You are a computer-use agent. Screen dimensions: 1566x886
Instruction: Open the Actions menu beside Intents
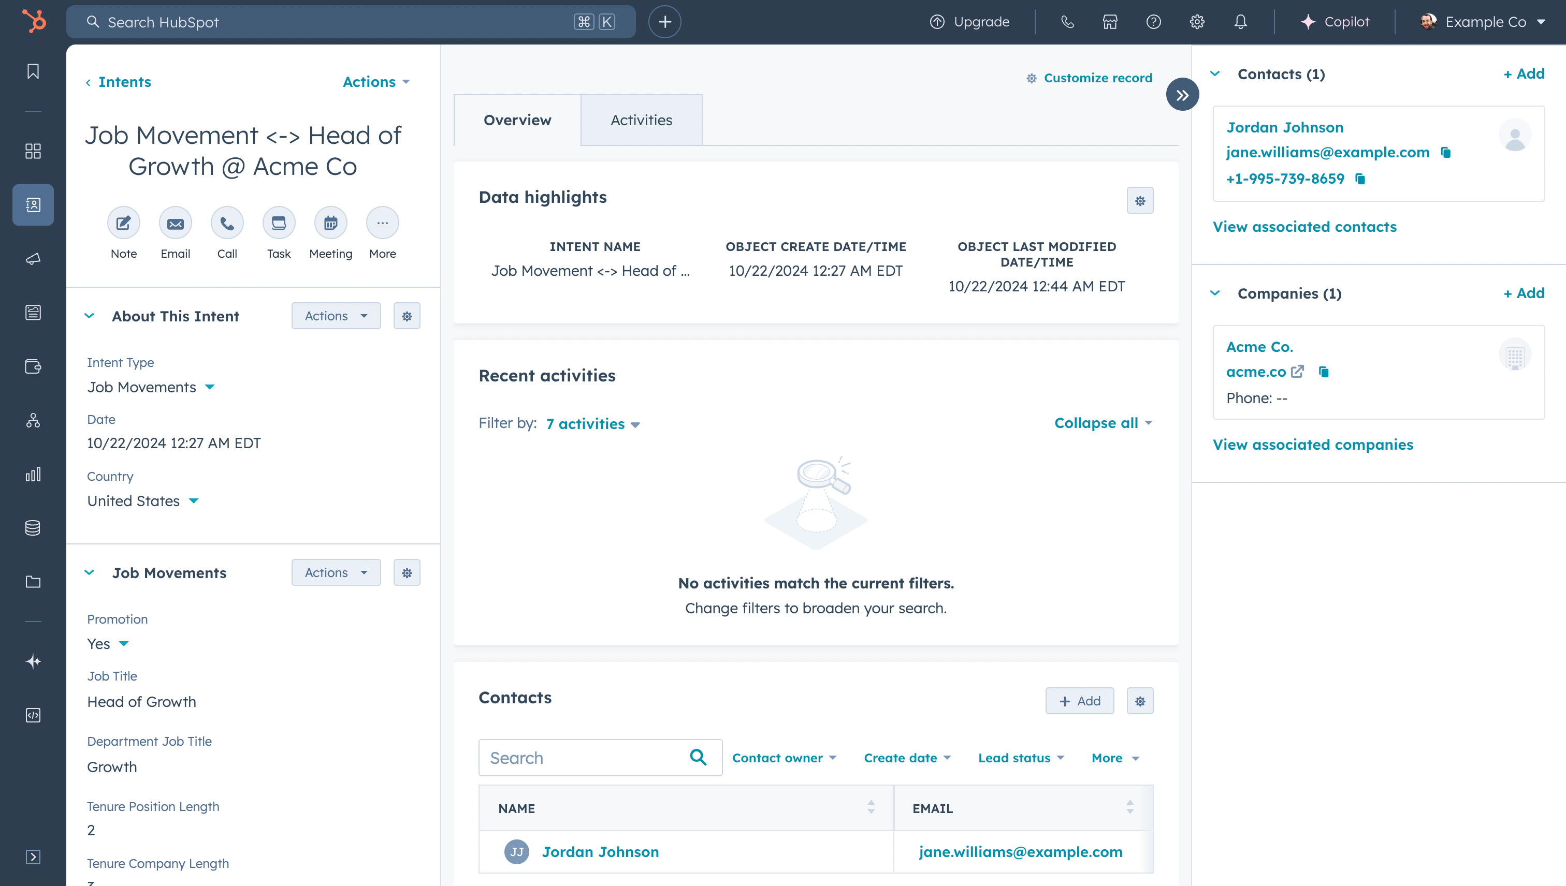[375, 82]
